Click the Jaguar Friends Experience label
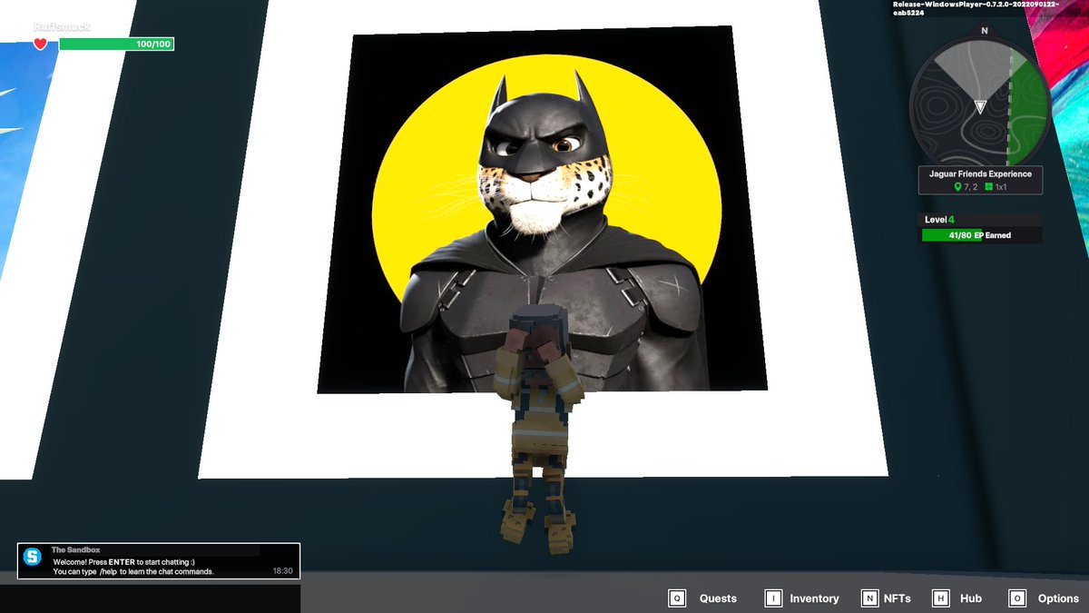 (x=980, y=173)
